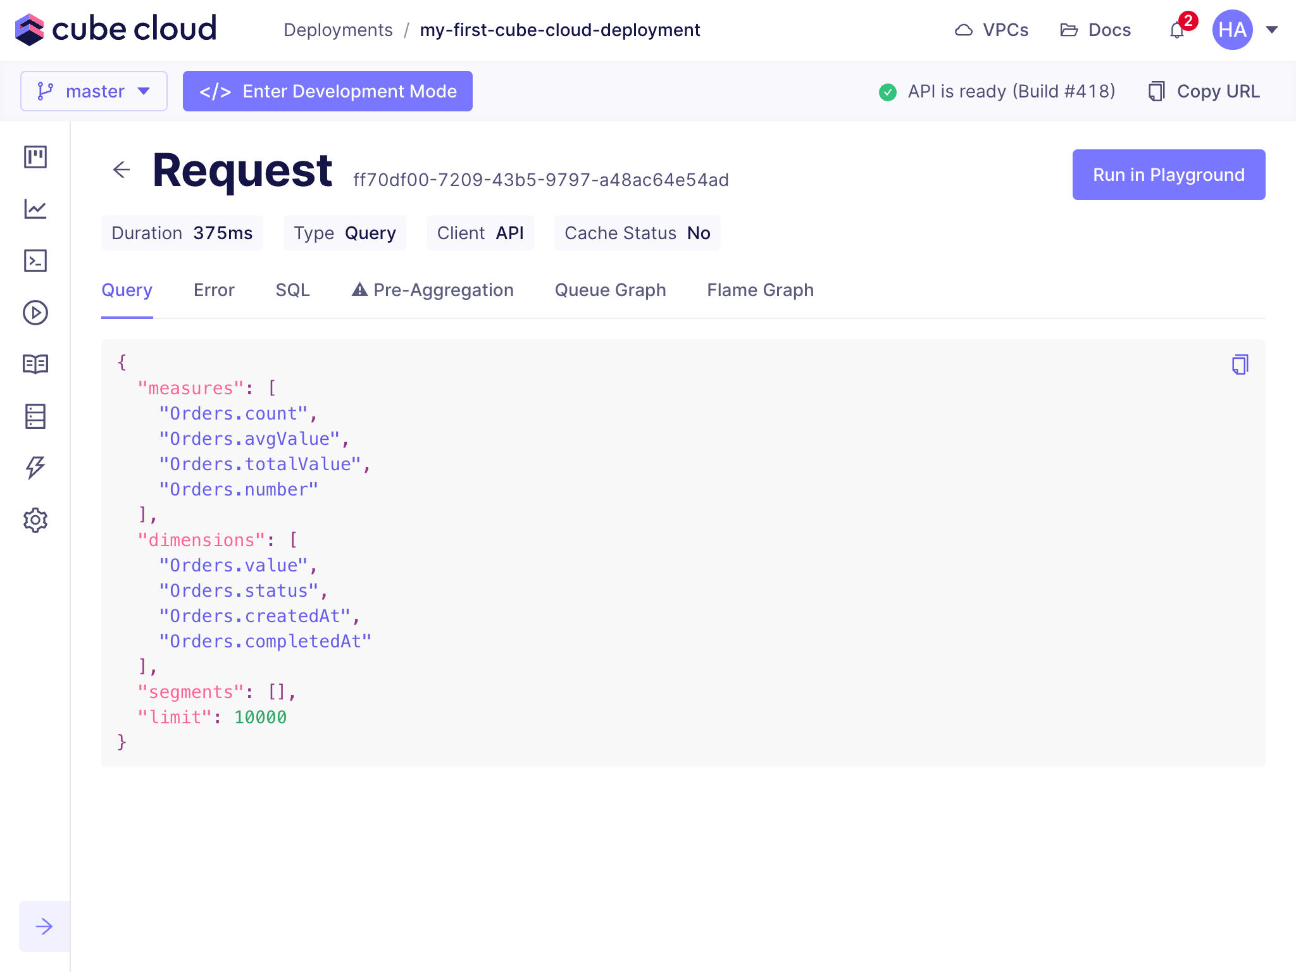Go back using the arrow beside Request
Image resolution: width=1296 pixels, height=972 pixels.
click(x=121, y=170)
